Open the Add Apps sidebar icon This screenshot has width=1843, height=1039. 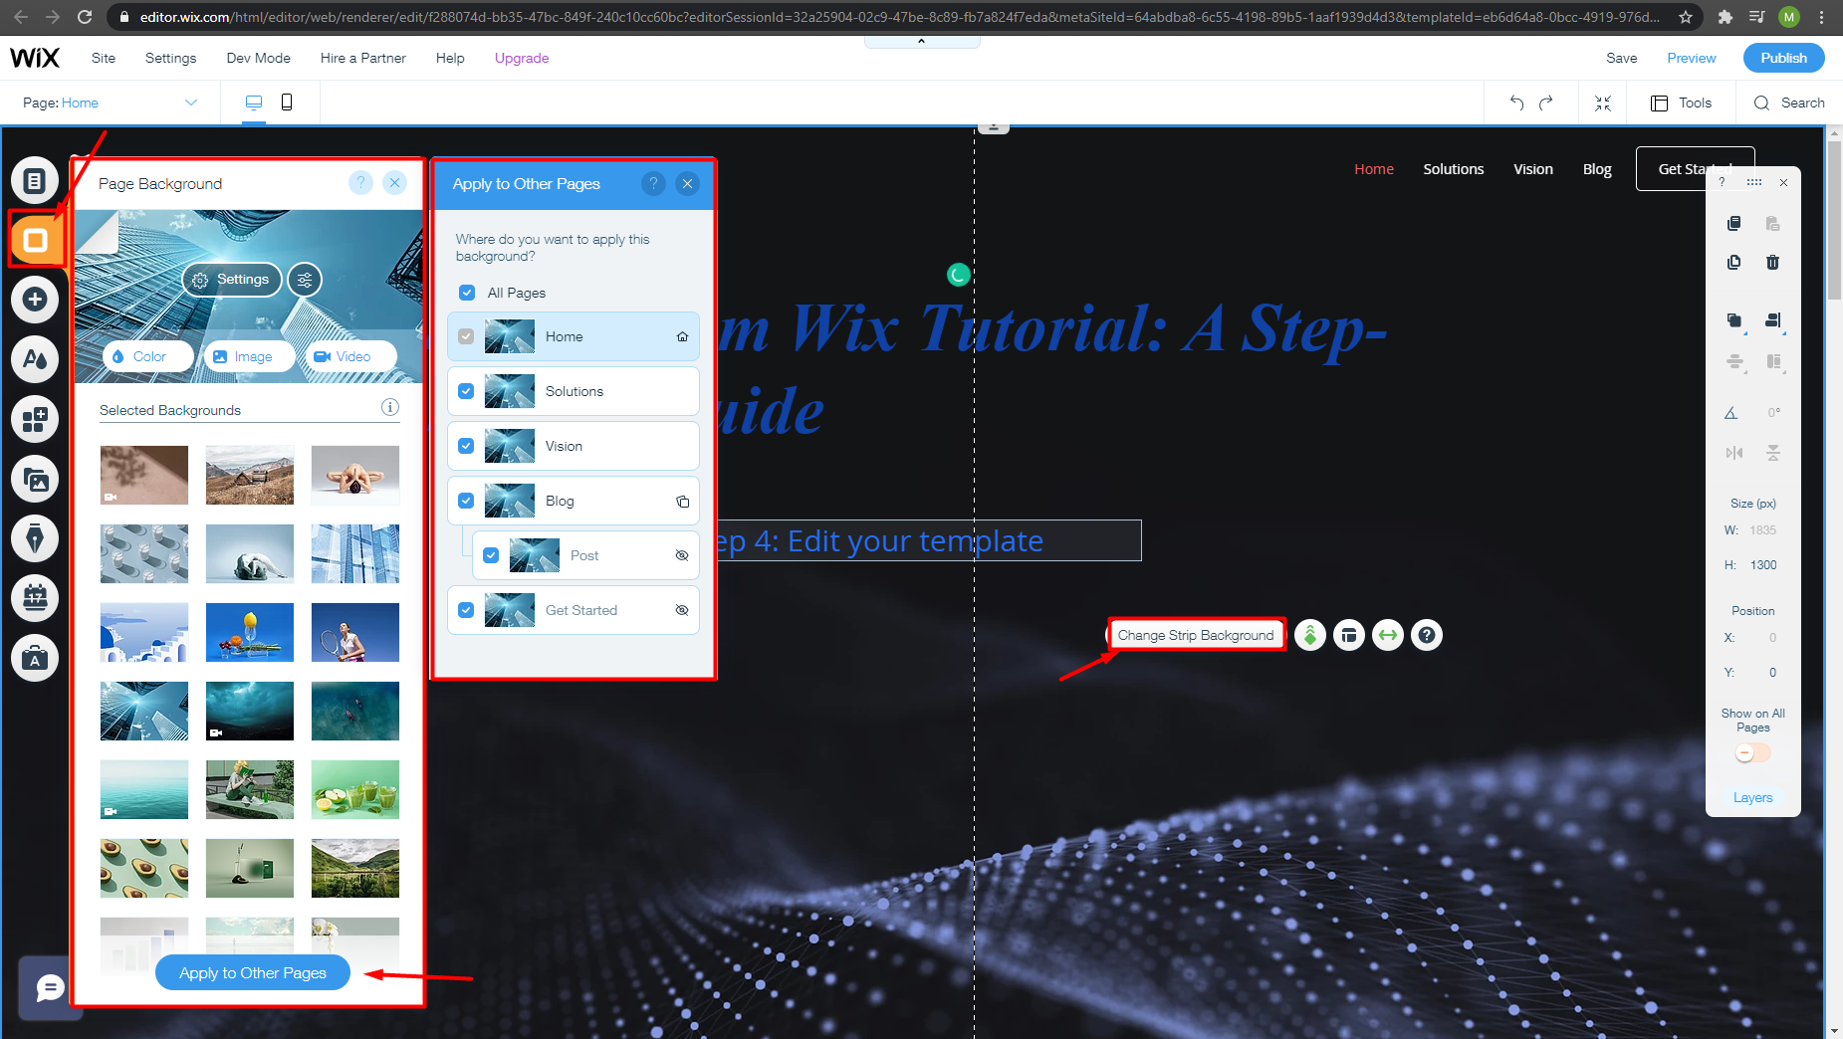[x=35, y=419]
